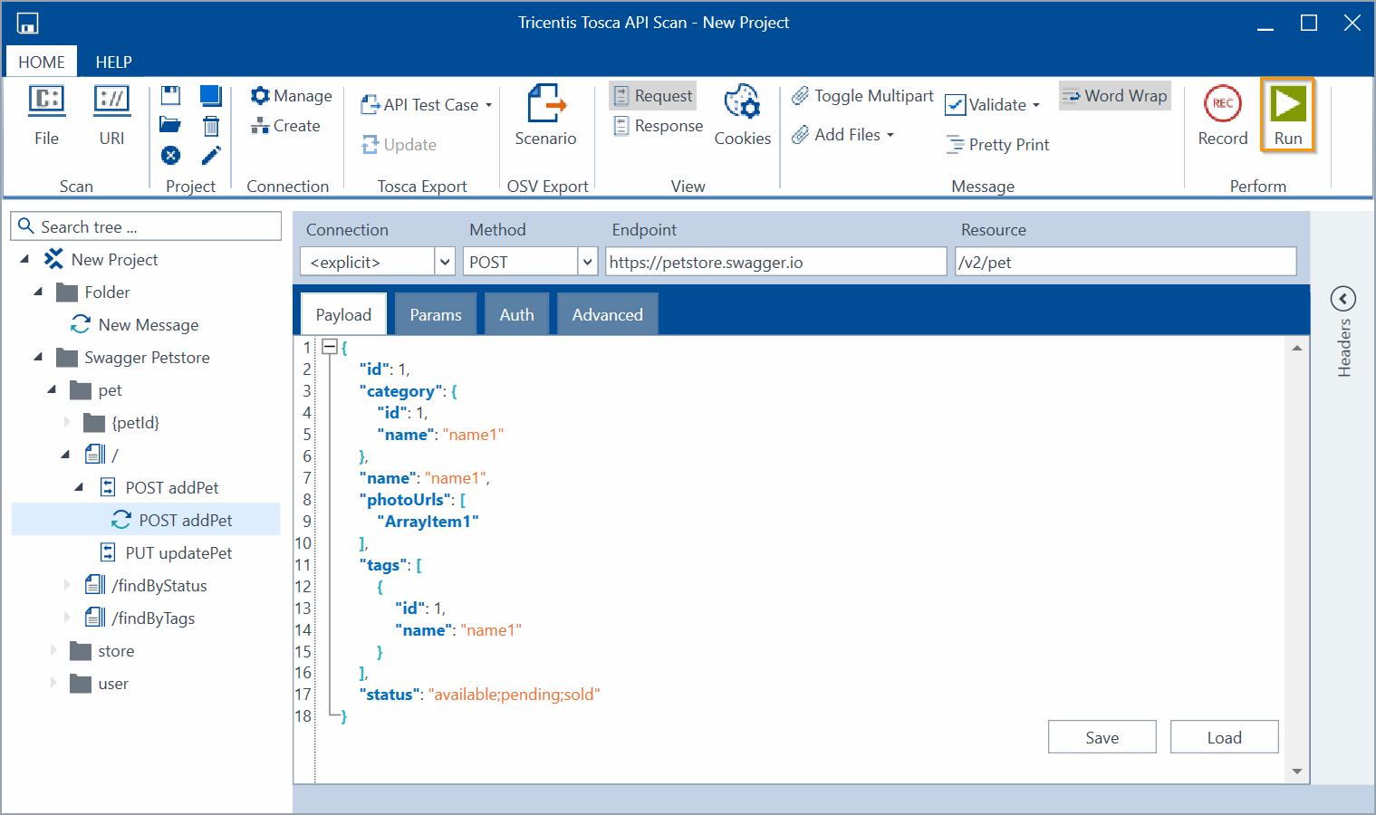This screenshot has width=1376, height=815.
Task: Switch to the Params tab
Action: [435, 314]
